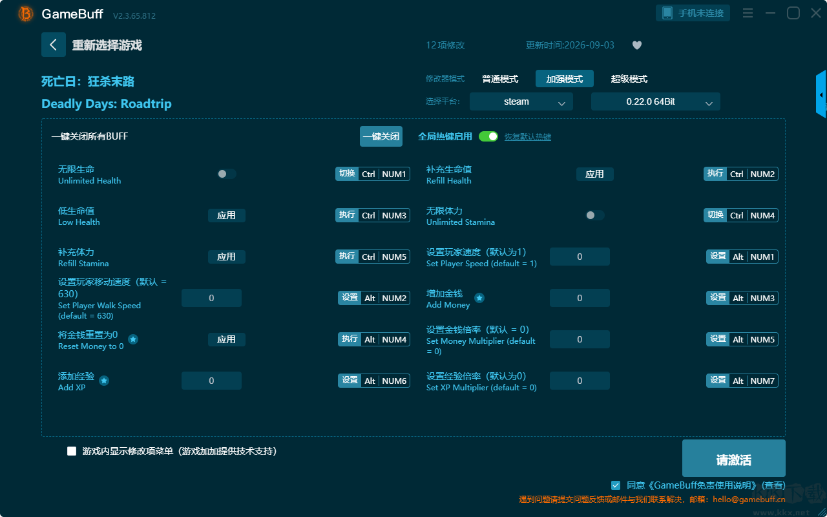Viewport: 827px width, 517px height.
Task: Click the Set Player Walk Speed value field
Action: pos(211,298)
